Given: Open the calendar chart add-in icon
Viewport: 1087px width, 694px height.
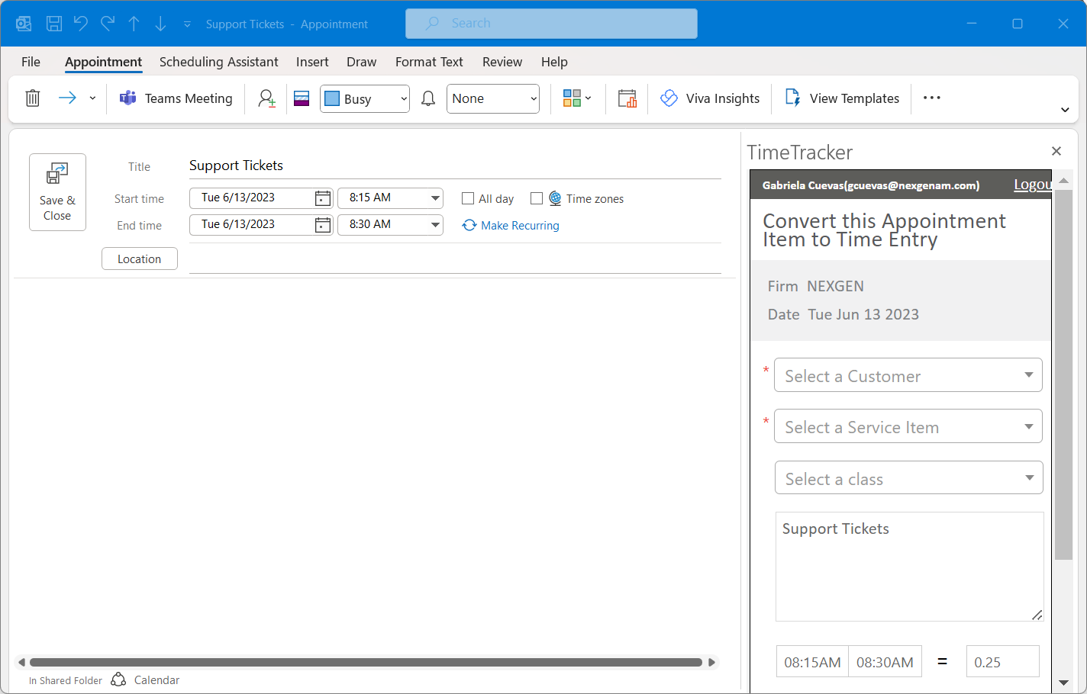Looking at the screenshot, I should click(627, 98).
